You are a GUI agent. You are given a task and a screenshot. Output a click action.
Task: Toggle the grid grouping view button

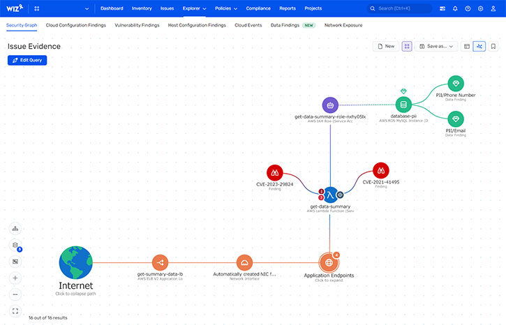click(407, 47)
